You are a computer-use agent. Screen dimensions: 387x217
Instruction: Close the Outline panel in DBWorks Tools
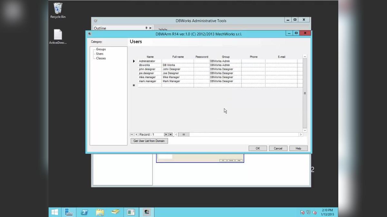click(x=150, y=28)
